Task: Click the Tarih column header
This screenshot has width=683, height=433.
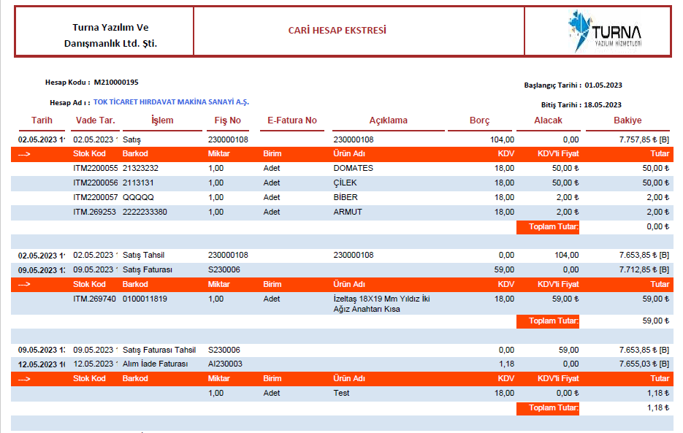Action: coord(42,120)
